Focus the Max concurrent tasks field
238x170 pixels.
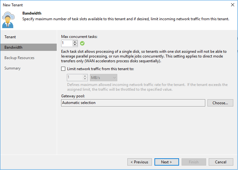click(67, 43)
